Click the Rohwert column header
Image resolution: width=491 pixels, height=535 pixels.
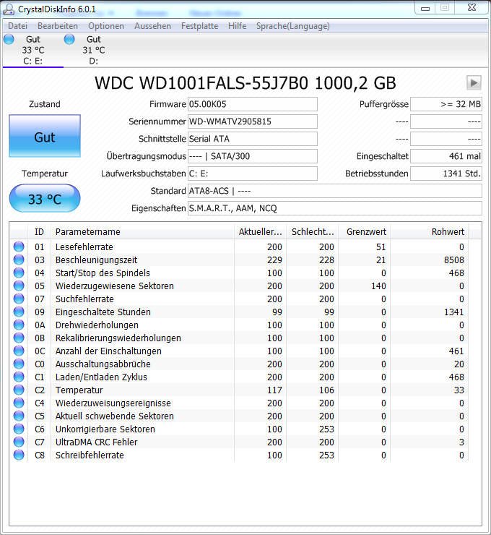coord(430,231)
